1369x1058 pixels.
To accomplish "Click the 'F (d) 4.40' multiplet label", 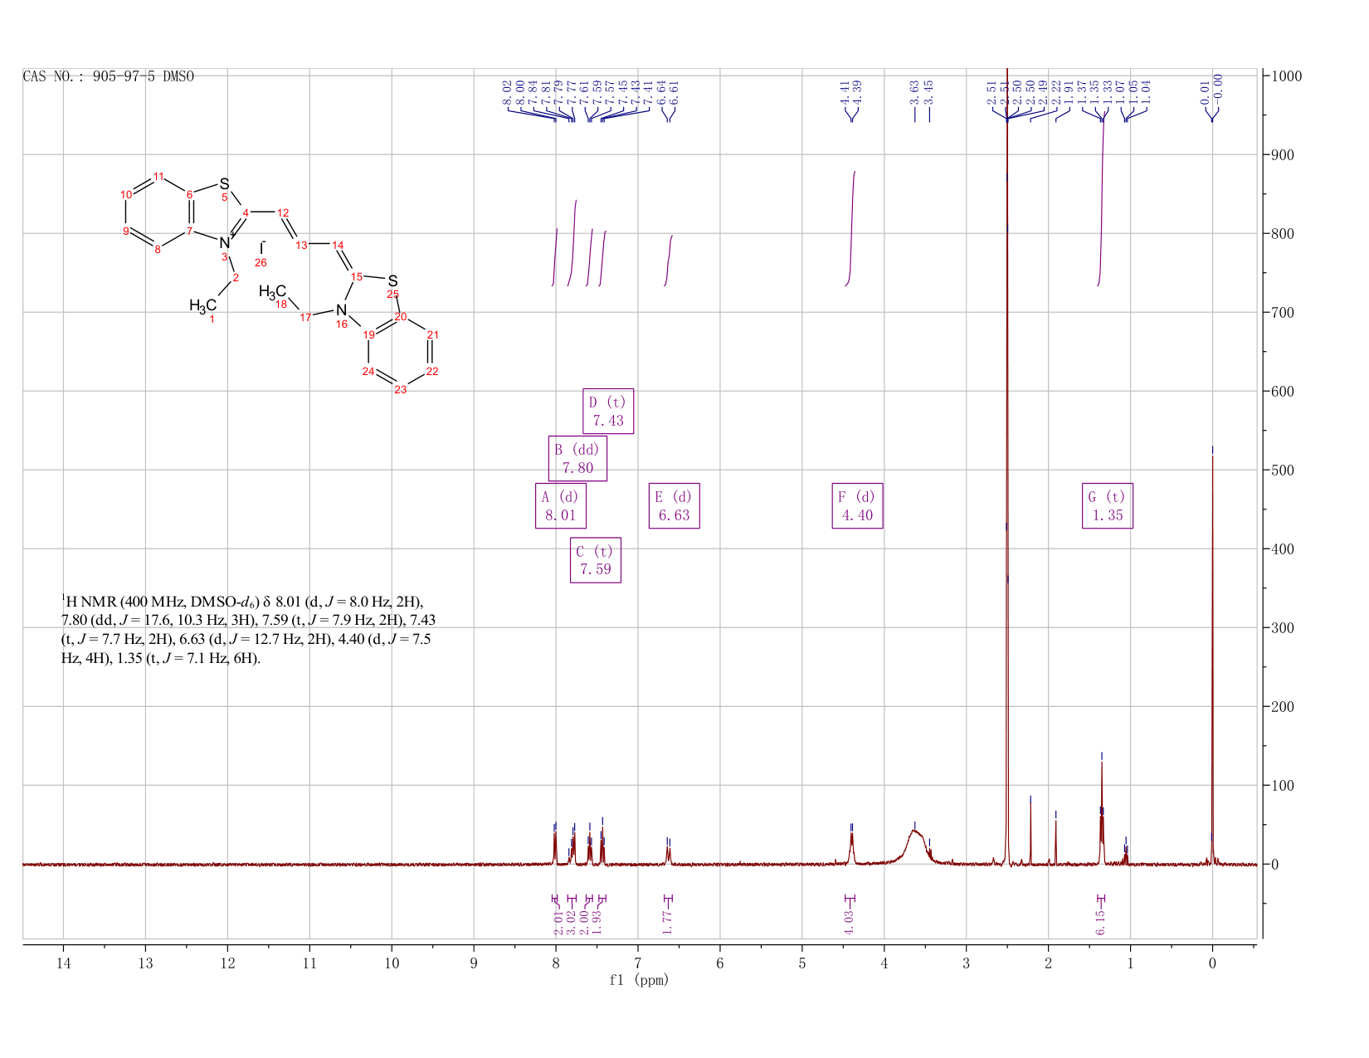I will (858, 505).
